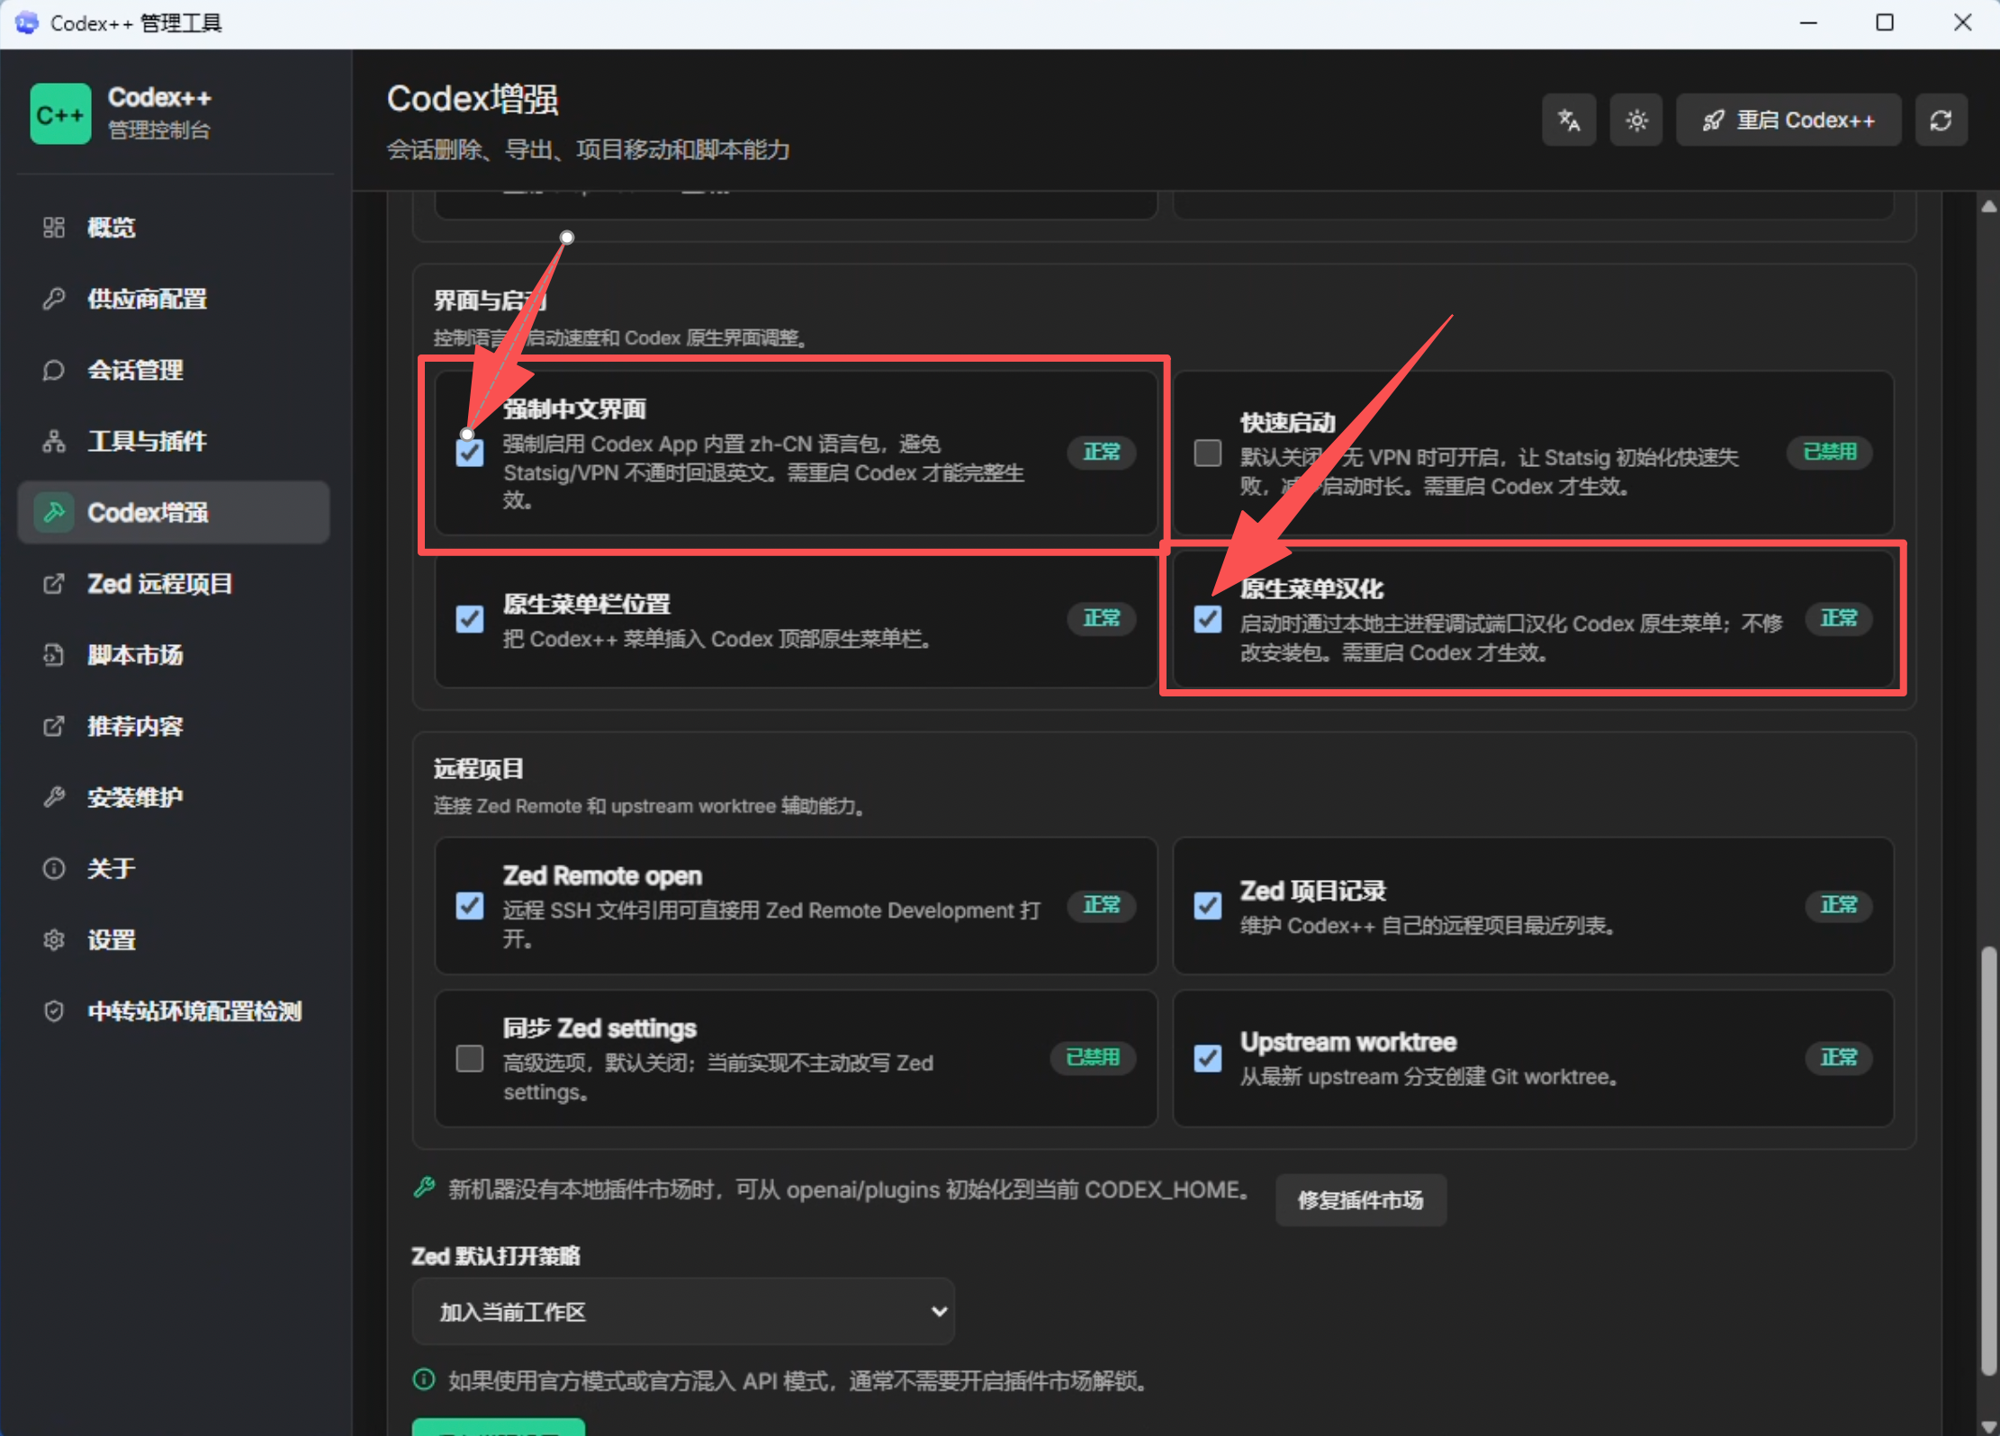Open 推荐内容 from the sidebar
This screenshot has height=1436, width=2000.
tap(174, 726)
